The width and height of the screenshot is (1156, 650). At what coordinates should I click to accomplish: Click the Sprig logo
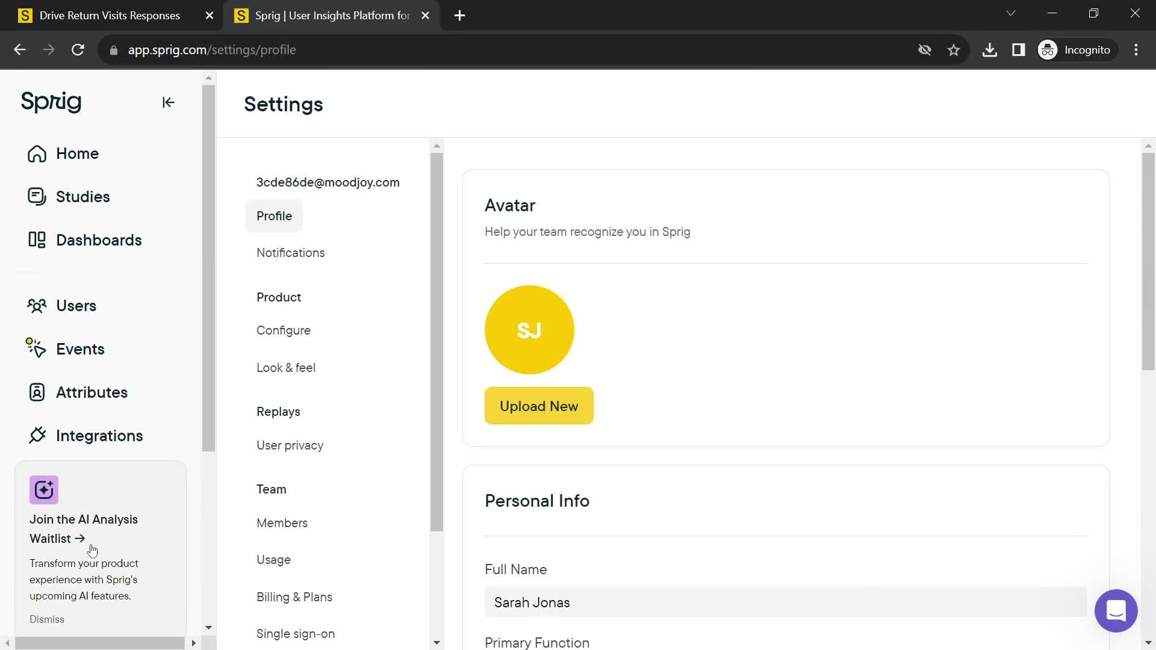(x=51, y=102)
